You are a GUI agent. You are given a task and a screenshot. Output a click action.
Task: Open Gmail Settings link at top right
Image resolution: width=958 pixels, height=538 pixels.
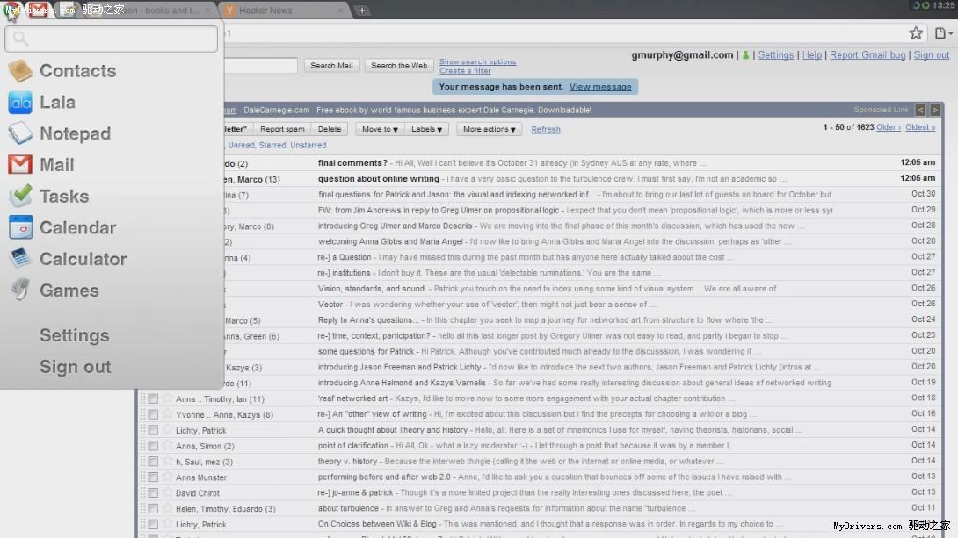point(776,55)
